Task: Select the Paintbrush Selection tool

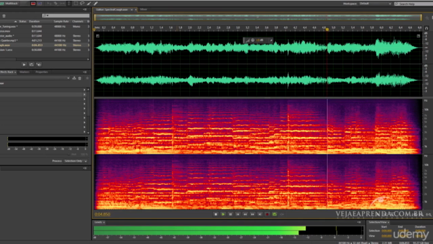Action: tap(89, 3)
